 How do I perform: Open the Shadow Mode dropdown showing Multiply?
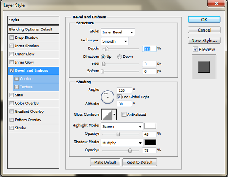point(122,143)
